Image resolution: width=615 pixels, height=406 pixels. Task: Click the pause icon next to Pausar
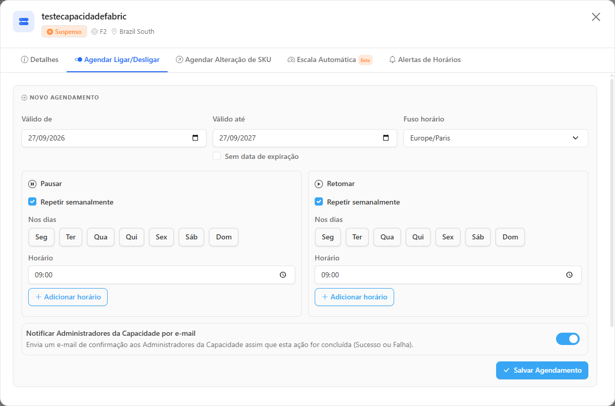(32, 184)
